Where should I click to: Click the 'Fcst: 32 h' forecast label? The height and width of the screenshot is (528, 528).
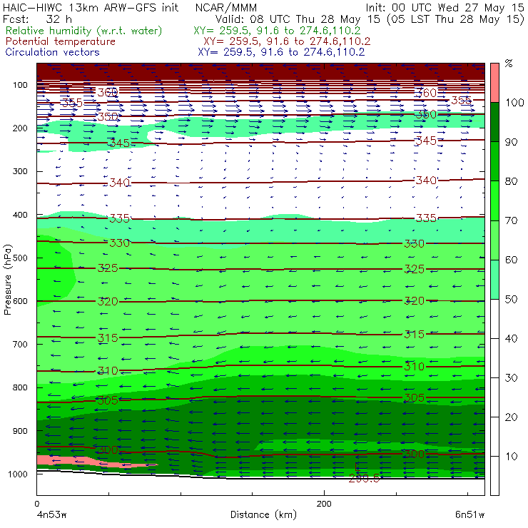point(37,19)
